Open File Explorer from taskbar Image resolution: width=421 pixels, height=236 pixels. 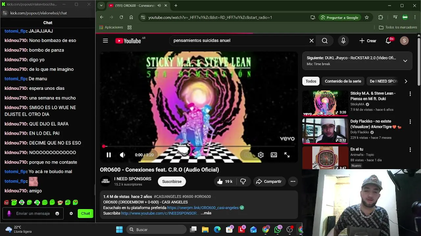pos(205,229)
